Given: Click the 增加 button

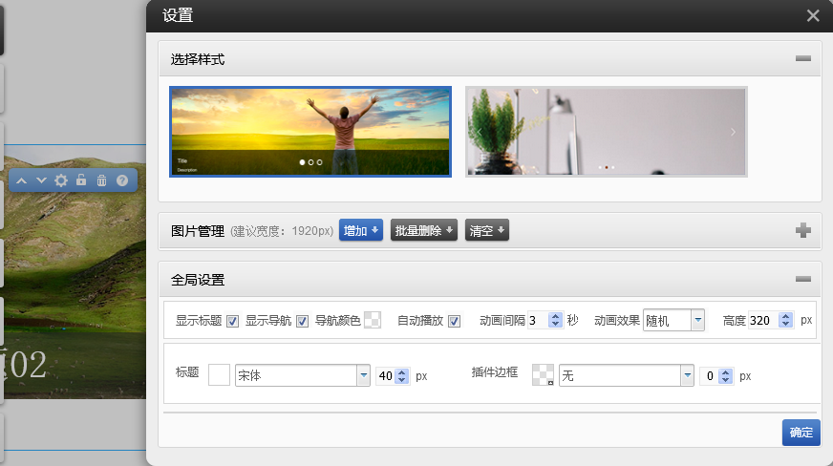Looking at the screenshot, I should pyautogui.click(x=362, y=230).
